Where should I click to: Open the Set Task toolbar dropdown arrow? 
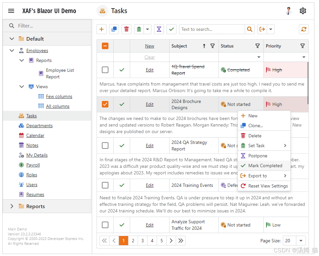pyautogui.click(x=148, y=29)
